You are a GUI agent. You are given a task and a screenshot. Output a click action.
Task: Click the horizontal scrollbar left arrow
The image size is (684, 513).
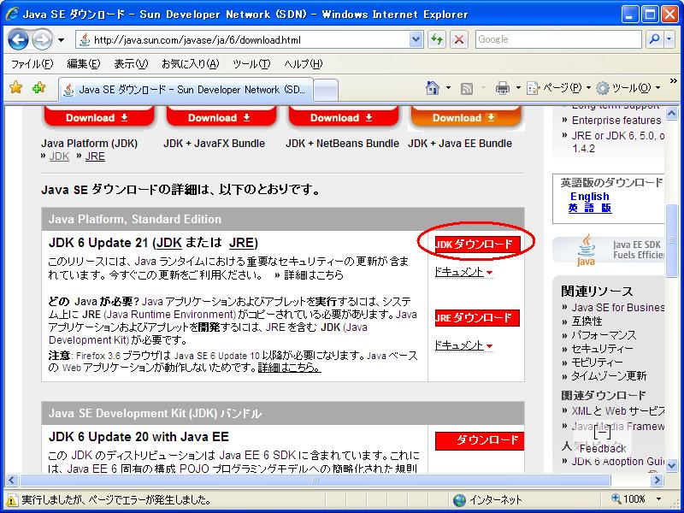(11, 481)
